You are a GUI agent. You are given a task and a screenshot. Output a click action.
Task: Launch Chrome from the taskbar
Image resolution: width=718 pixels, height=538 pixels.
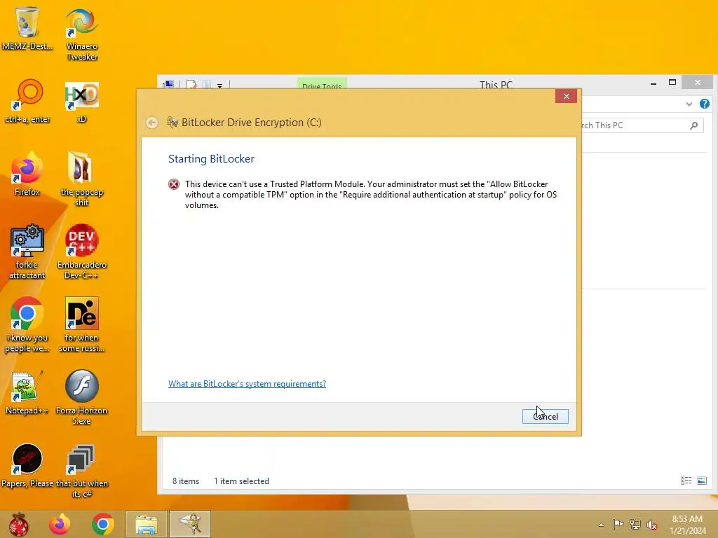pos(102,524)
